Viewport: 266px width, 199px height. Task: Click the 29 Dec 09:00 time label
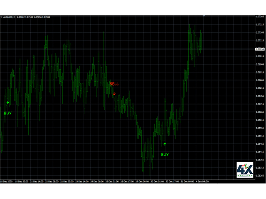click(x=142, y=182)
